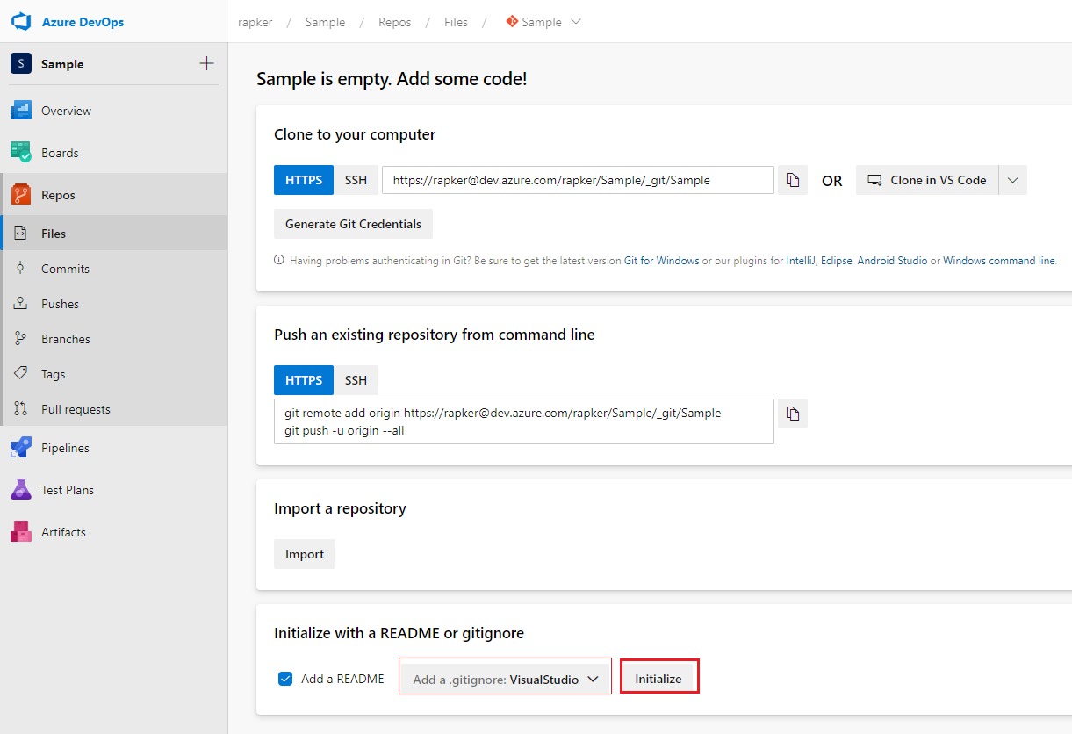
Task: Click the plus icon next to Sample
Action: tap(206, 63)
